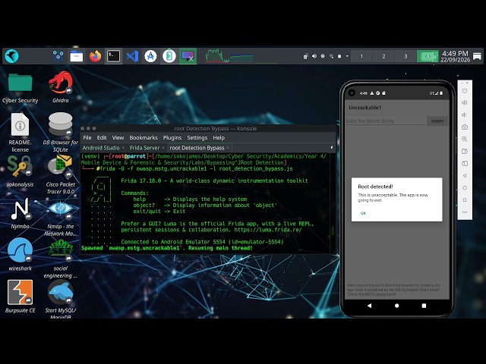
Task: Switch to virtual desktop 1
Action: coord(361,56)
